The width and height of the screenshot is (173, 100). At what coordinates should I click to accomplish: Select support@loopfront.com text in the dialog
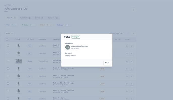[79, 46]
